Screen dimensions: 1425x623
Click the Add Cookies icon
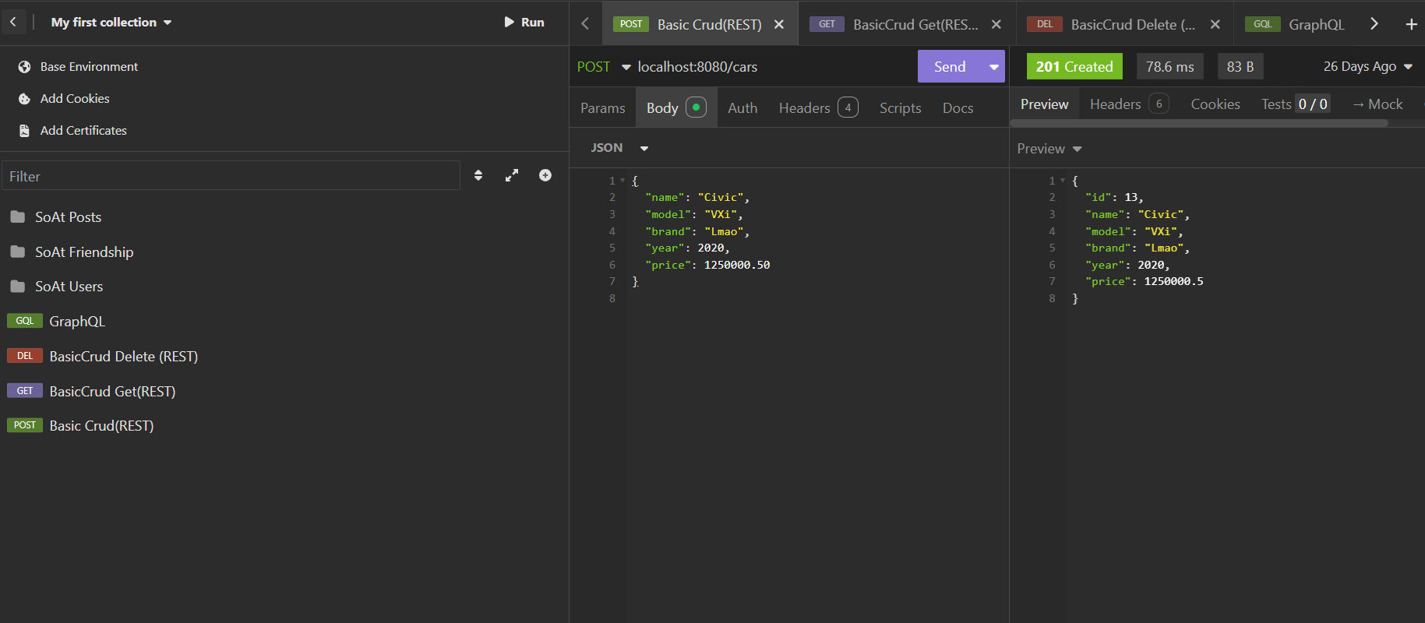[24, 99]
